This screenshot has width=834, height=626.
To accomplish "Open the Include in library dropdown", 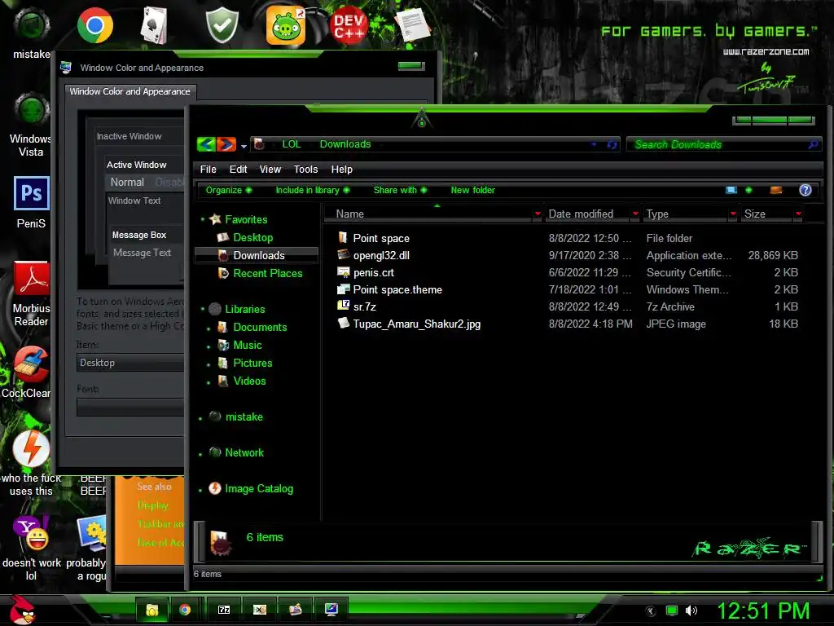I will [313, 190].
